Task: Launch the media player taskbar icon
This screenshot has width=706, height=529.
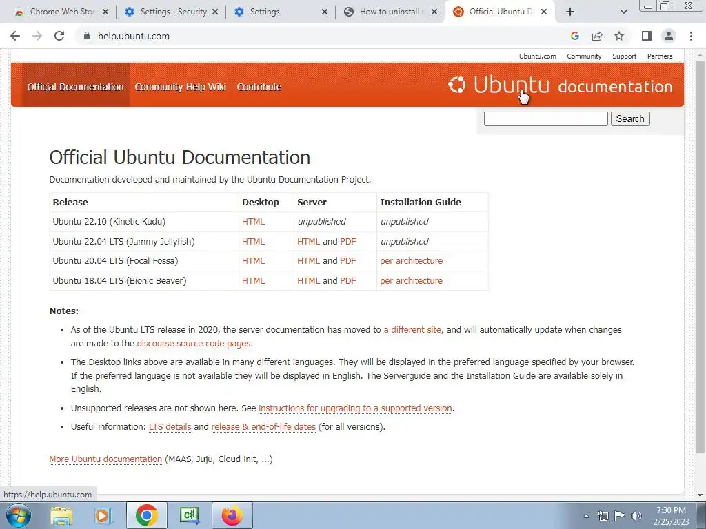Action: (x=103, y=515)
